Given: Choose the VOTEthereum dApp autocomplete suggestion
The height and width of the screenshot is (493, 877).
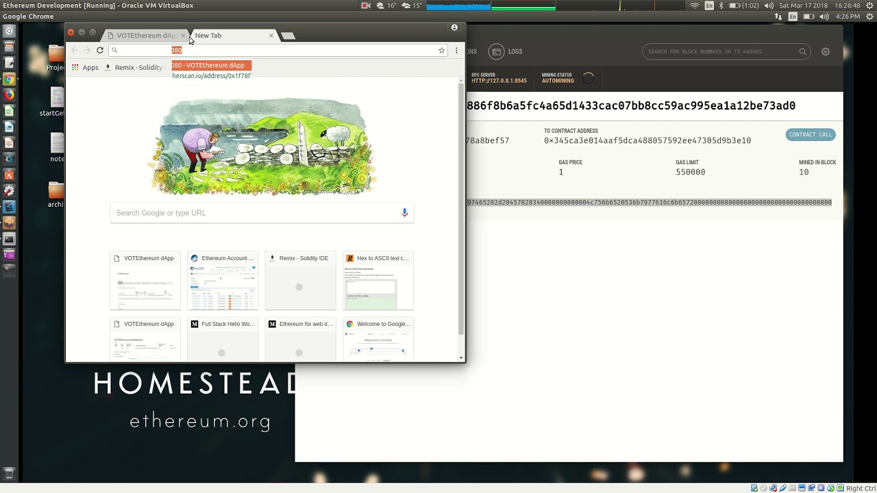Looking at the screenshot, I should click(x=212, y=65).
